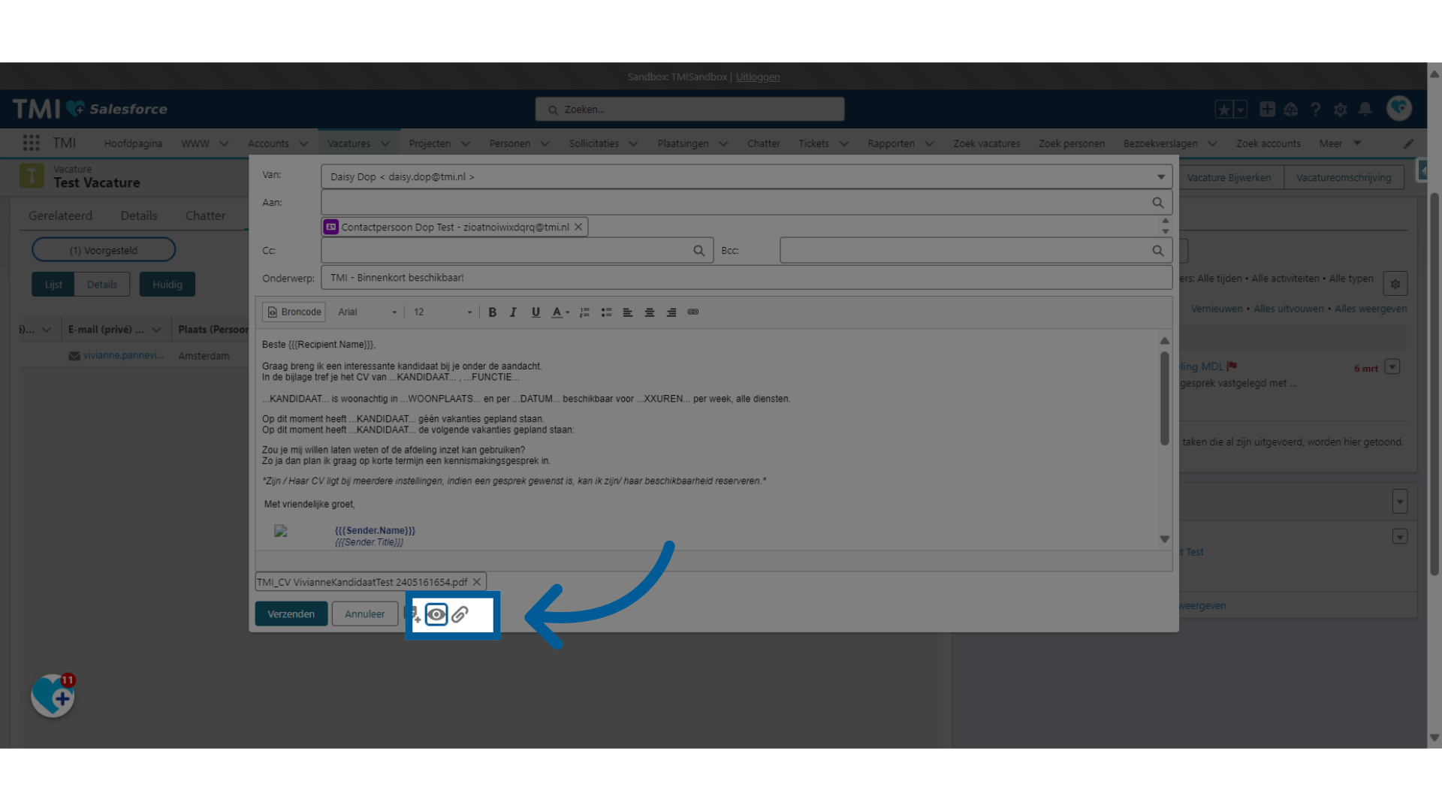Viewport: 1442px width, 811px height.
Task: Log out via Uitloggen link
Action: pyautogui.click(x=758, y=77)
